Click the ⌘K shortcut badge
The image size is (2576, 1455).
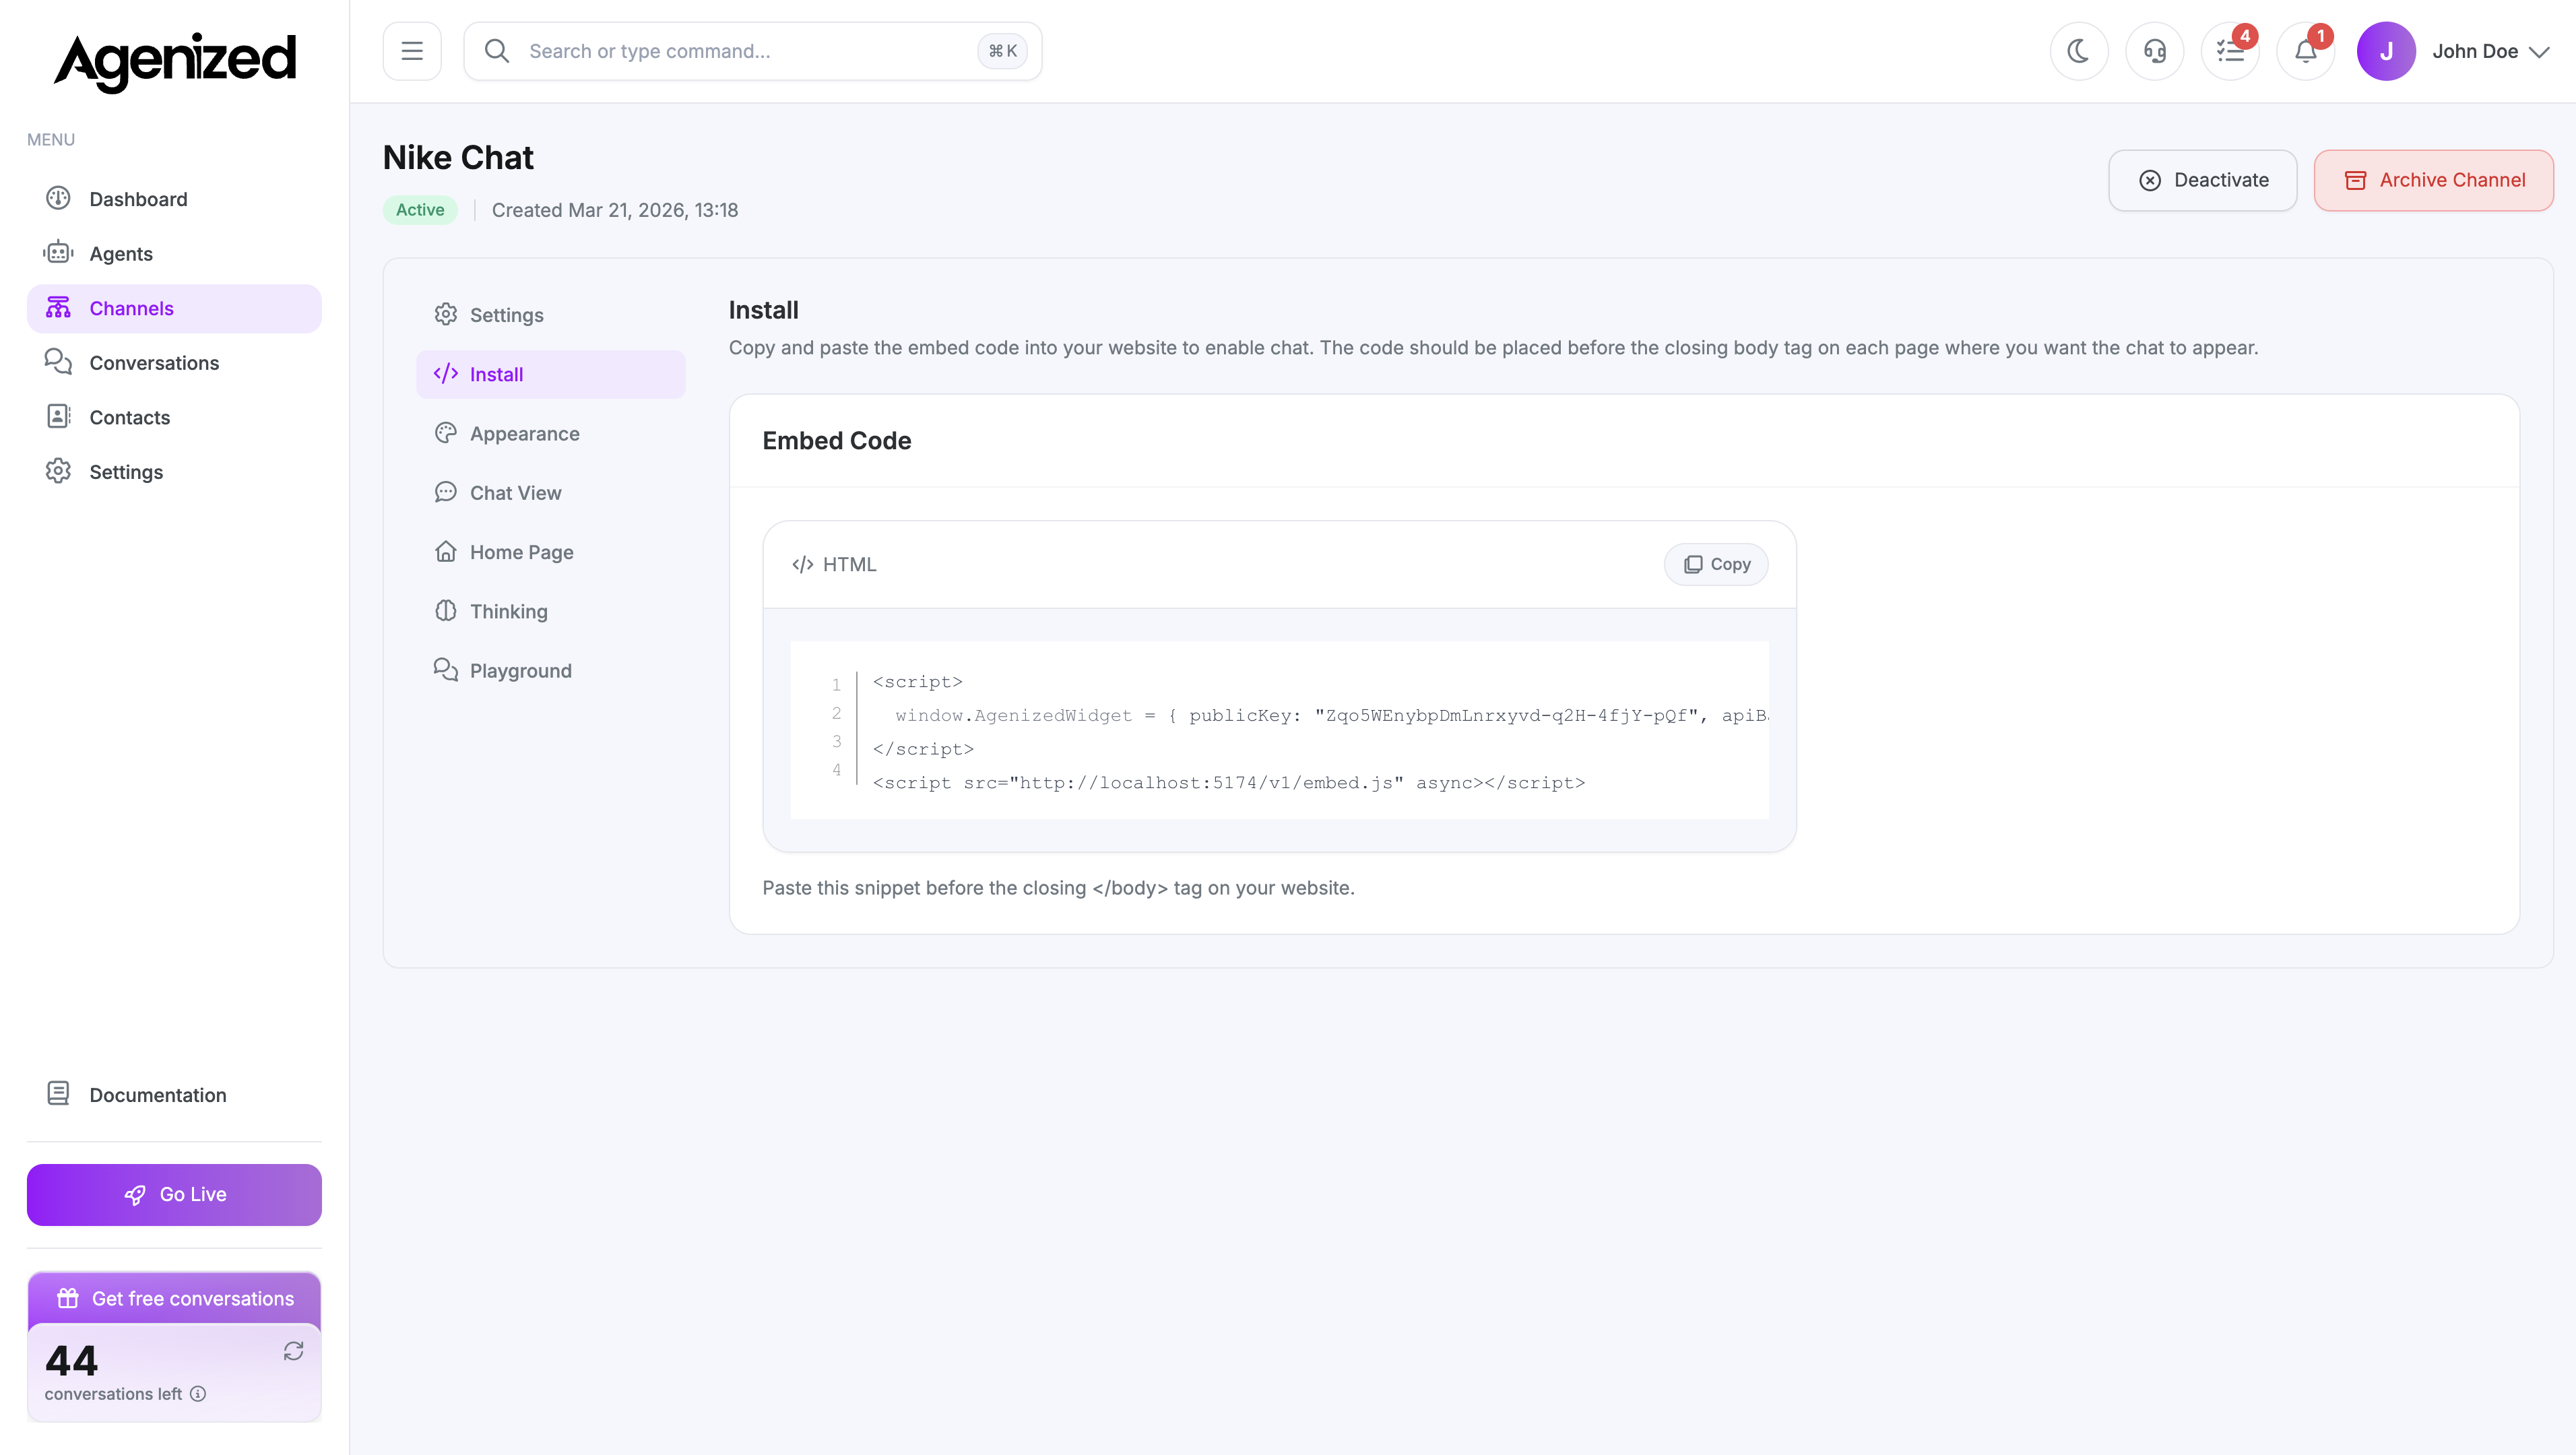point(1002,51)
